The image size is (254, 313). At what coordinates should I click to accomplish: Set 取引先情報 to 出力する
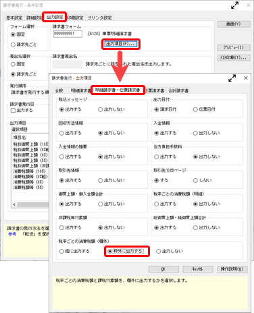[70, 180]
